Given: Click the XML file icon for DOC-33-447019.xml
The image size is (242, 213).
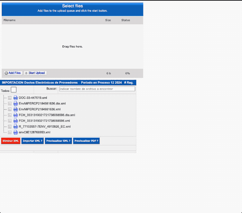Looking at the screenshot, I should point(16,98).
